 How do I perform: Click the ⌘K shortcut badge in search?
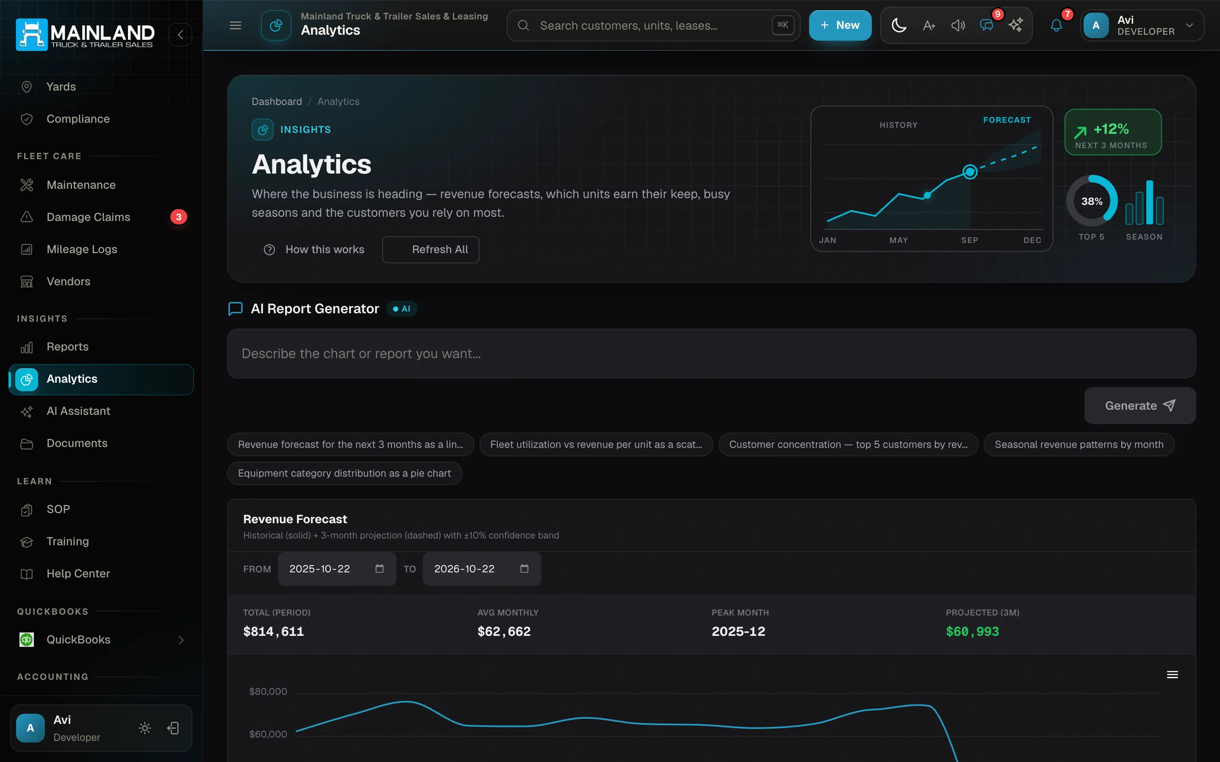[782, 25]
